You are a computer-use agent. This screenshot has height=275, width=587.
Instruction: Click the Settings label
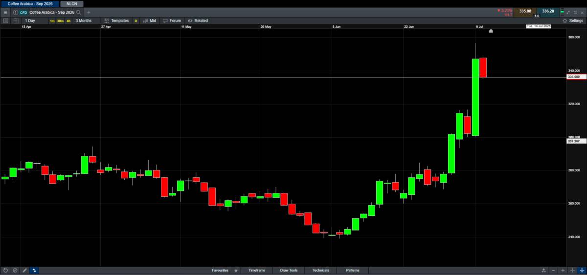(576, 21)
